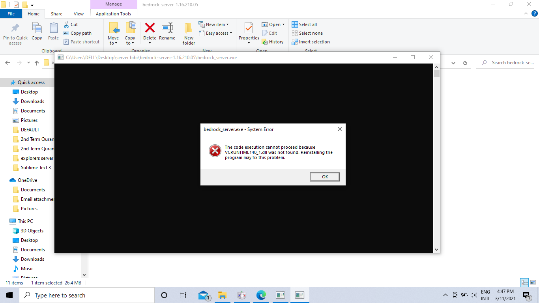Viewport: 539px width, 303px height.
Task: Click the Cortana circle icon on taskbar
Action: coord(164,295)
